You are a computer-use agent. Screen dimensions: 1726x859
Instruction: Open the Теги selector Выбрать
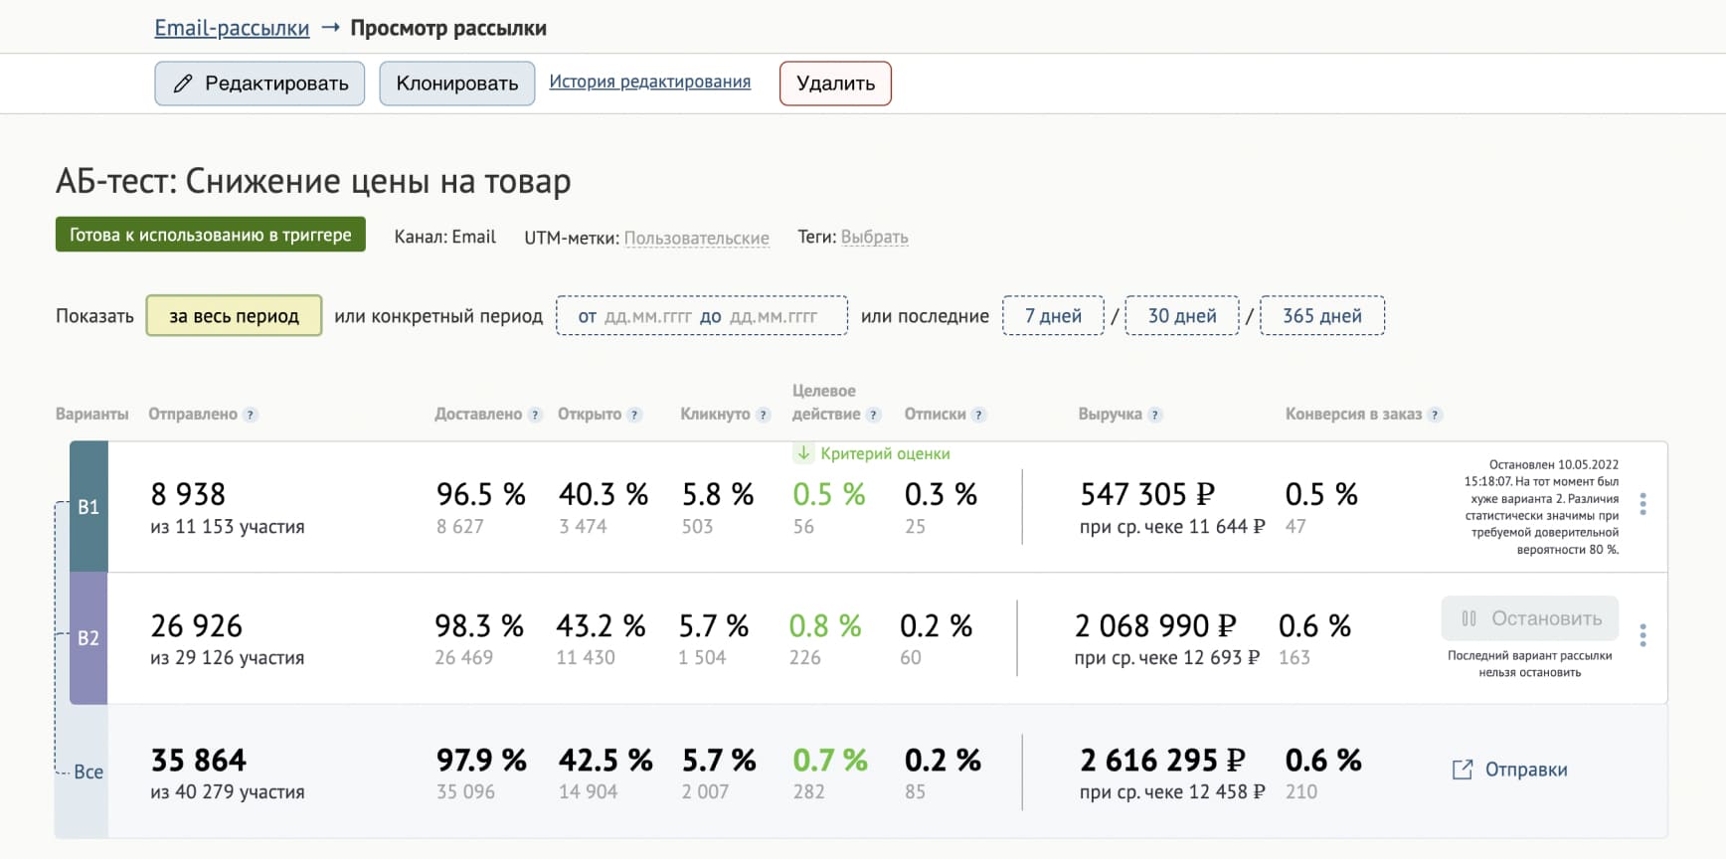point(874,238)
